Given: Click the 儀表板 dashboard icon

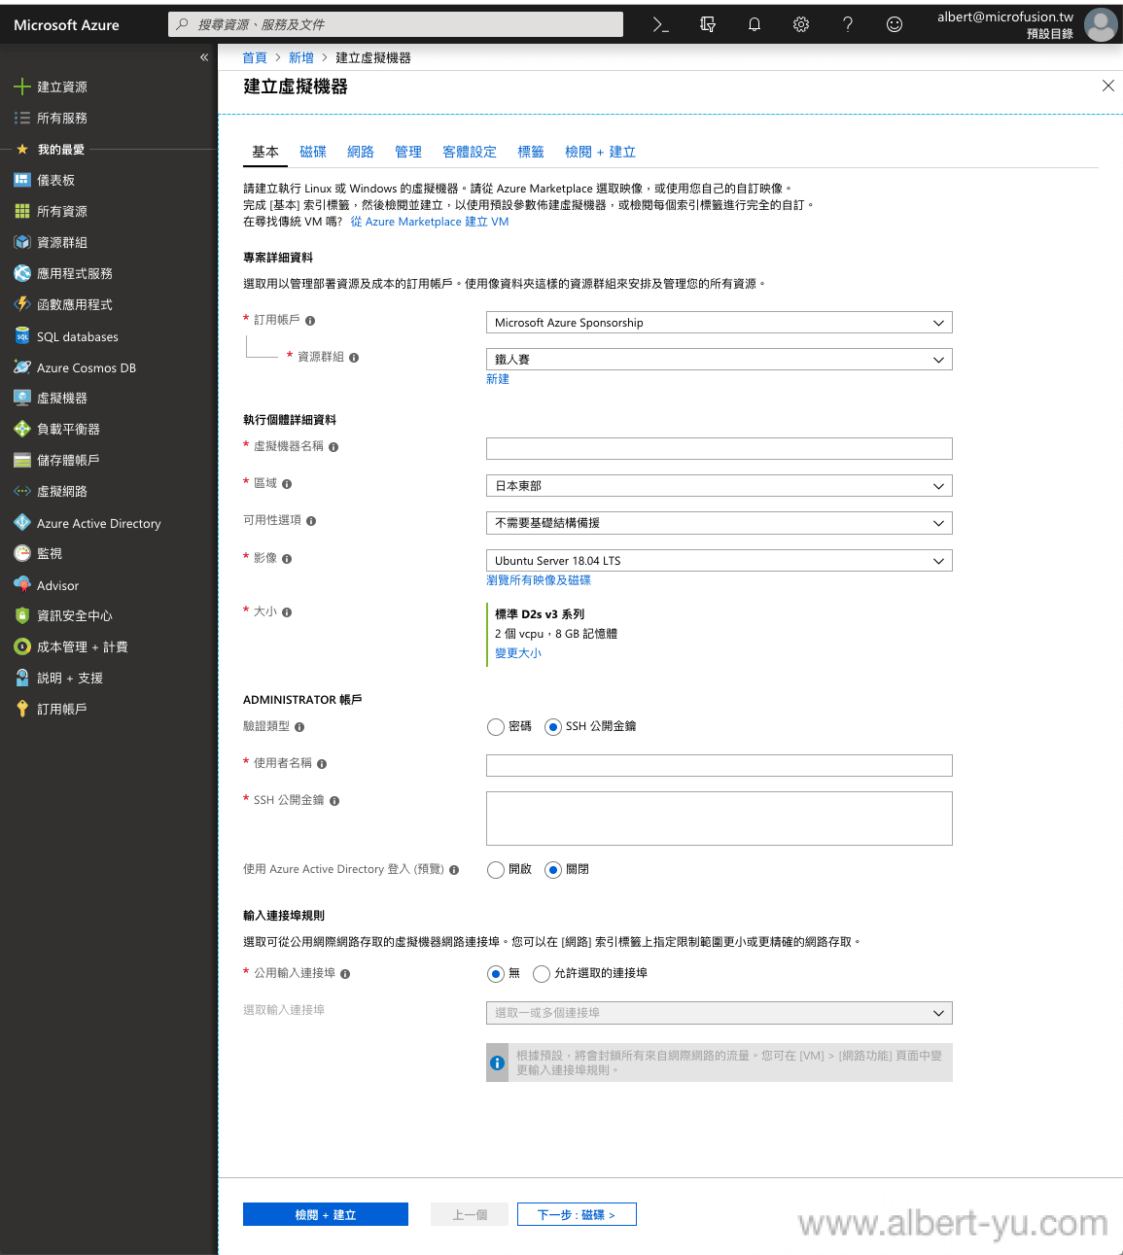Looking at the screenshot, I should (x=22, y=180).
